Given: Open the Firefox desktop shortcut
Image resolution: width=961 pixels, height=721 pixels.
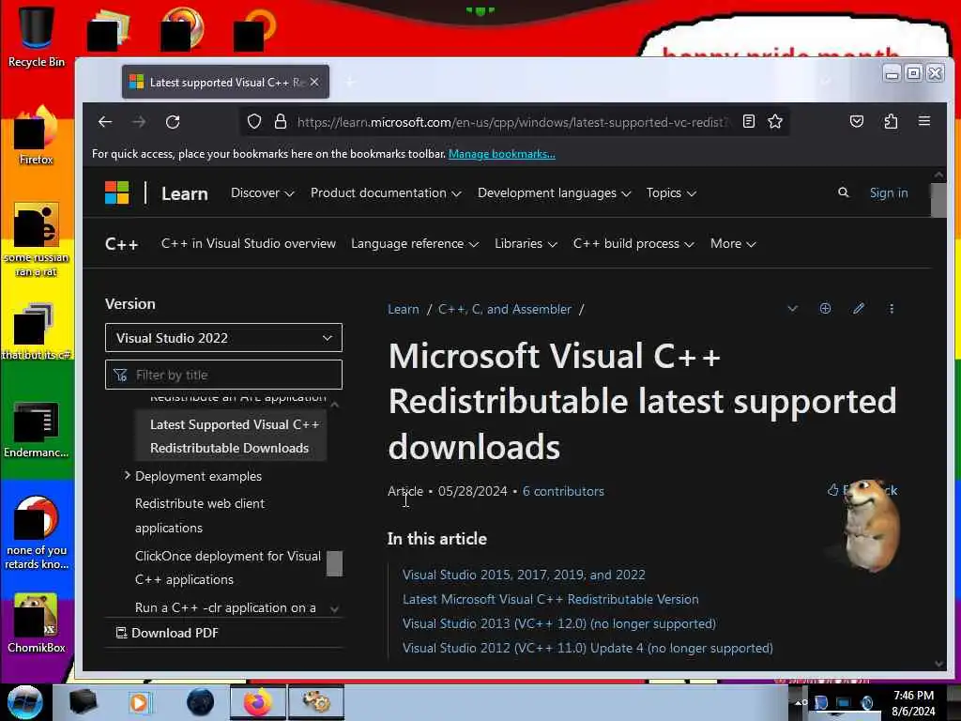Looking at the screenshot, I should tap(37, 136).
